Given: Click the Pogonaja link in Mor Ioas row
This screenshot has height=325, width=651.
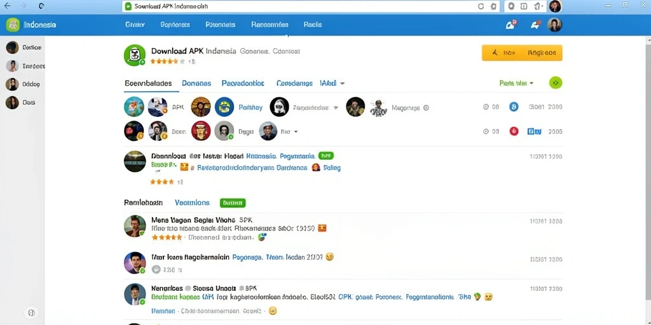Looking at the screenshot, I should click(247, 257).
